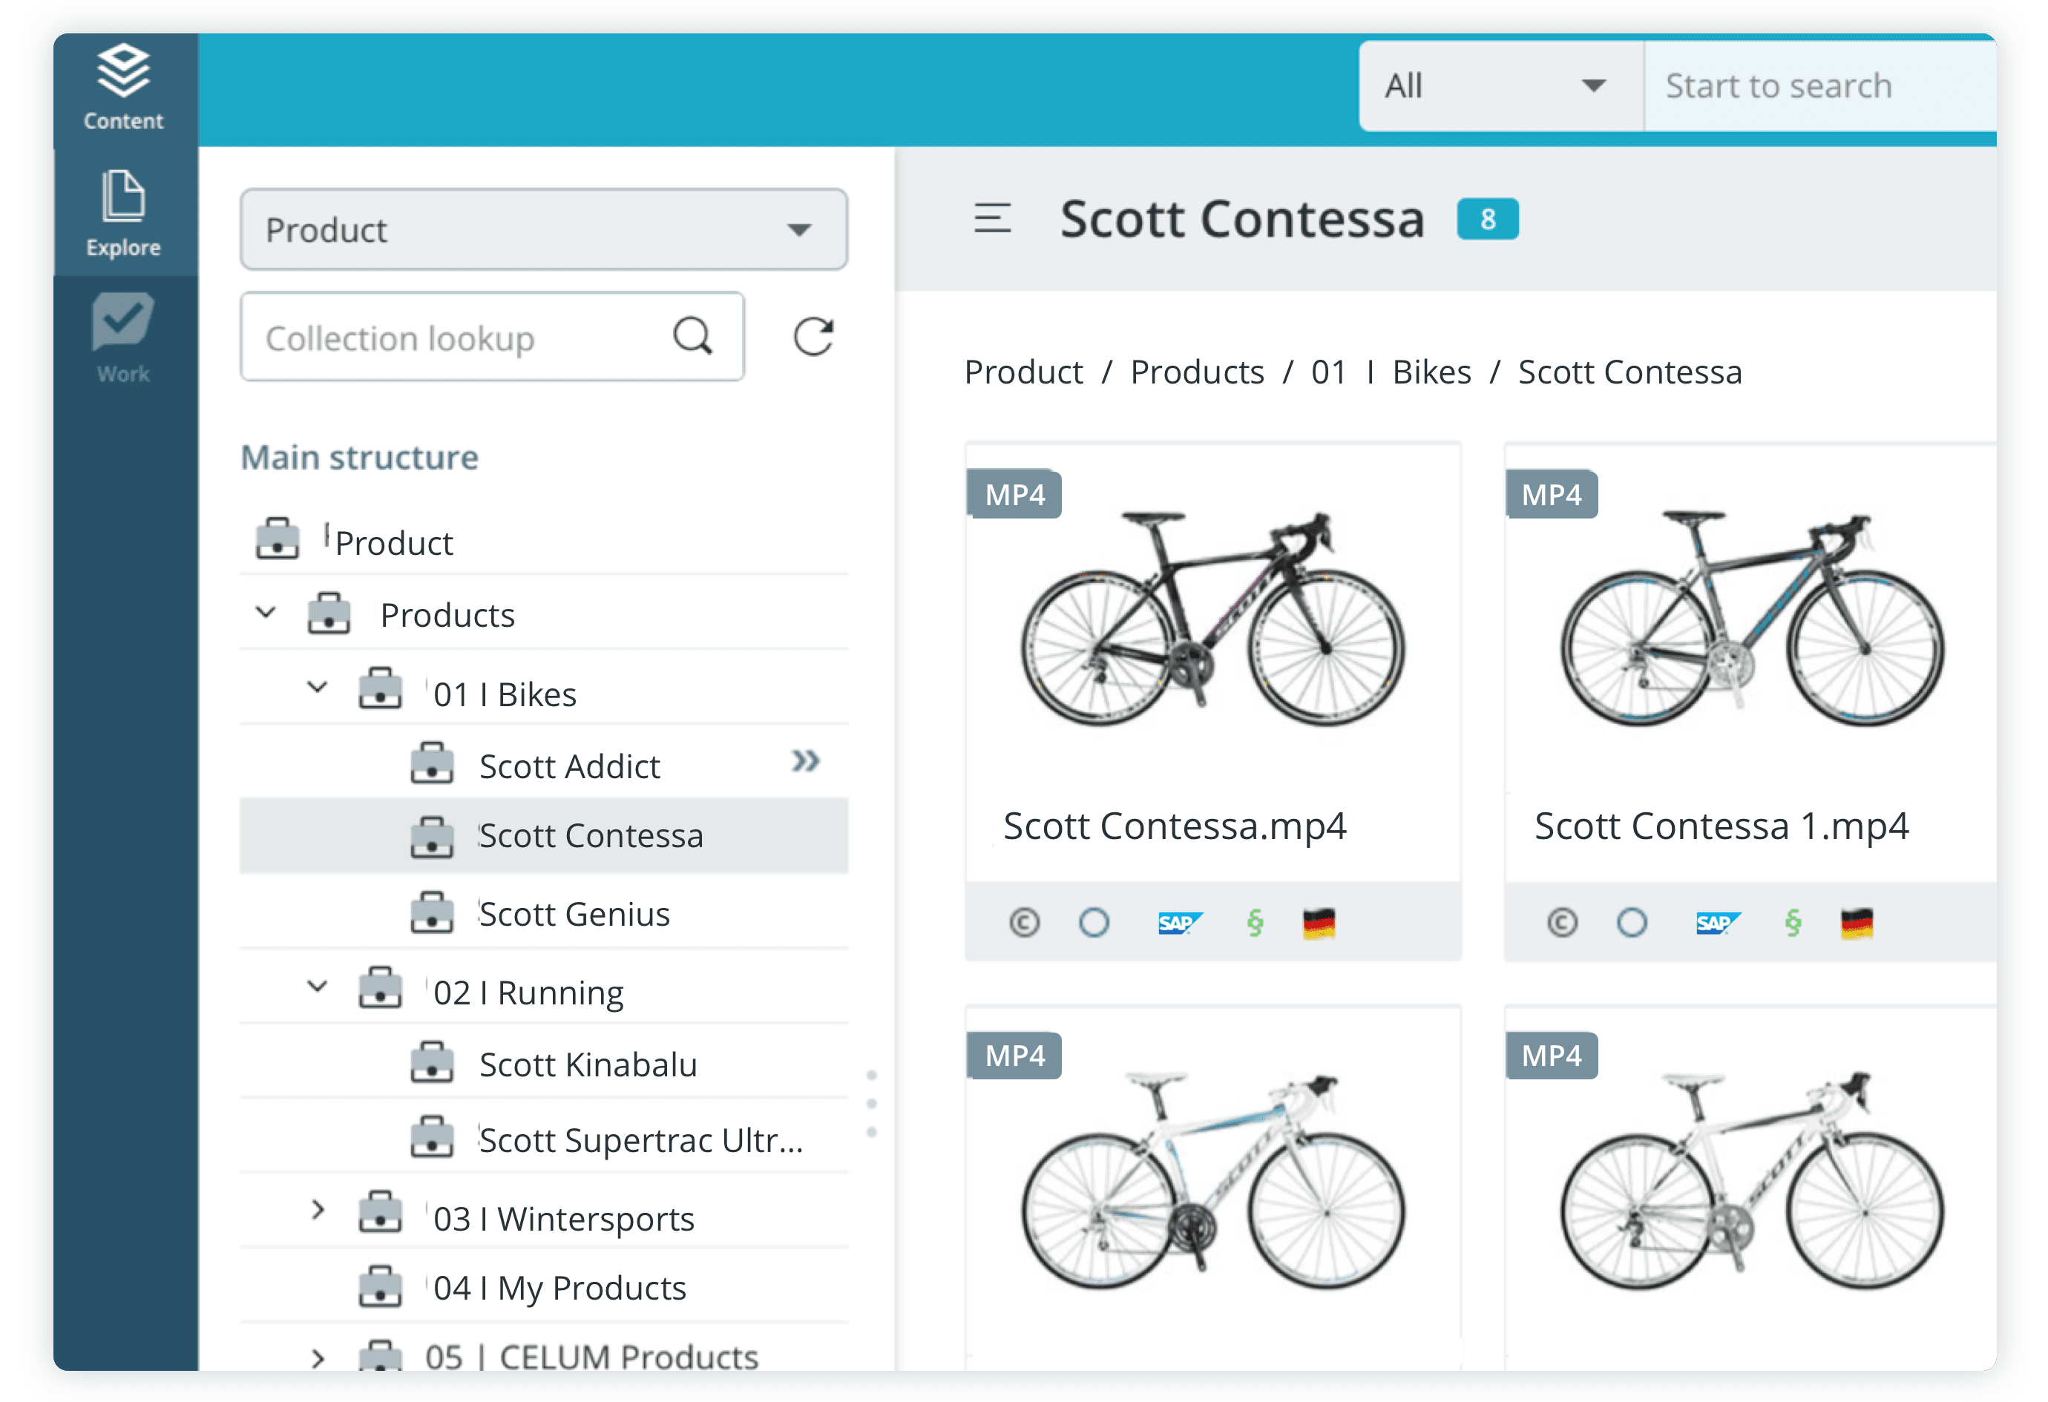Click the magnifier icon in Collection lookup
The height and width of the screenshot is (1402, 2048).
692,337
